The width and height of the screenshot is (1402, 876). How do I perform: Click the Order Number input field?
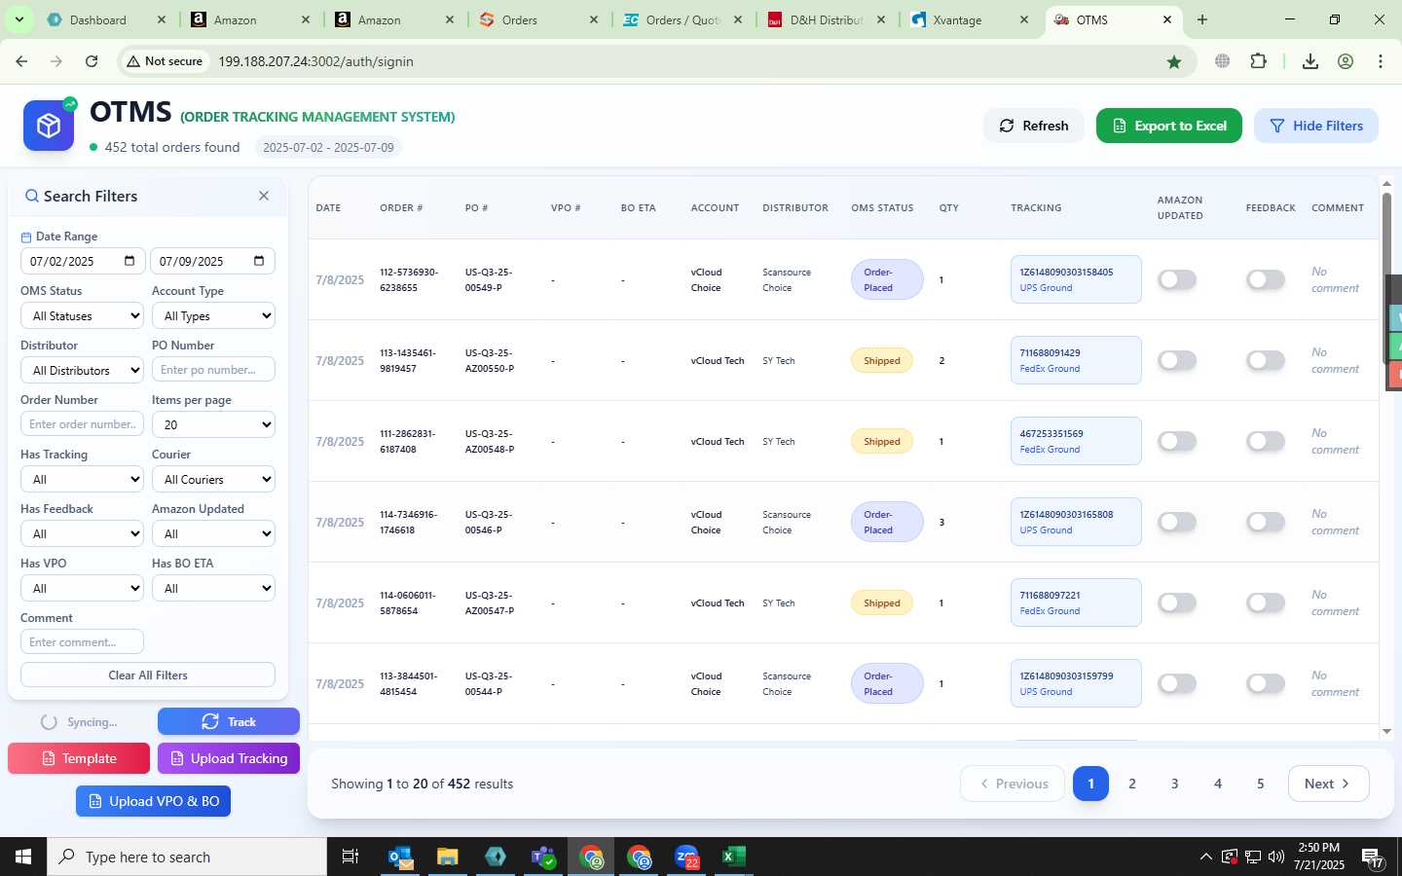82,424
